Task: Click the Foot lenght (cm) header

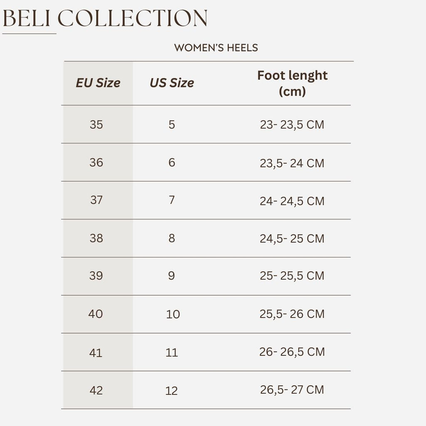Action: [292, 83]
